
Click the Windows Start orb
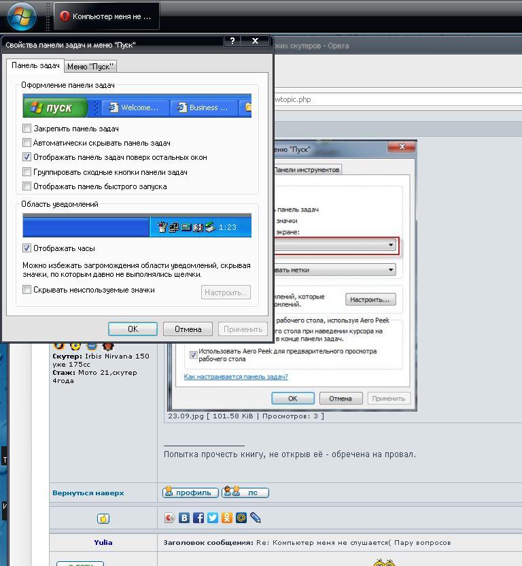tap(21, 16)
